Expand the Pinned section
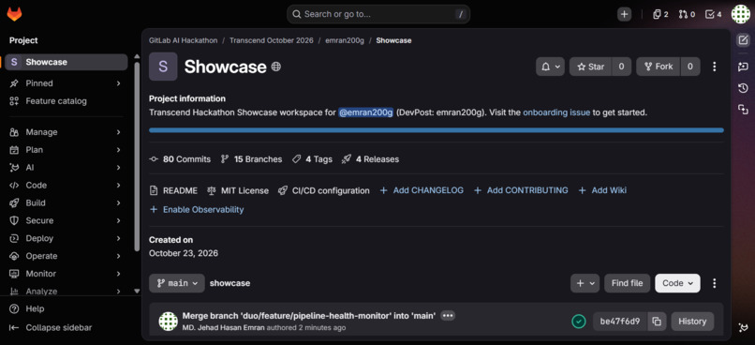Viewport: 755px width, 345px height. coord(67,83)
